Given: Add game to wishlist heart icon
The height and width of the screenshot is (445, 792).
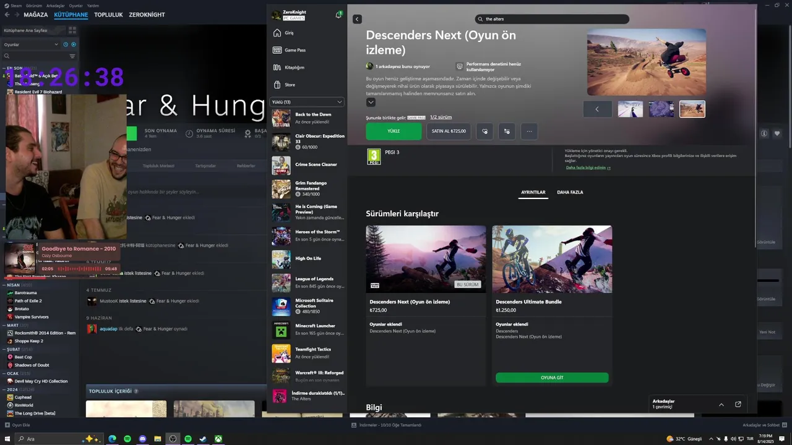Looking at the screenshot, I should coord(484,131).
